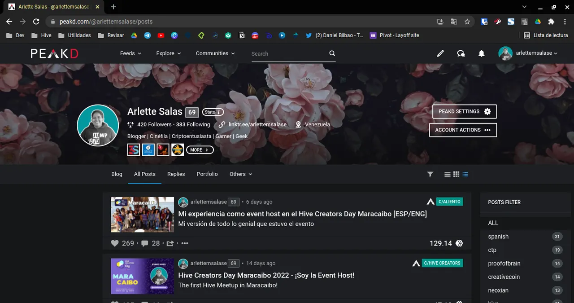The width and height of the screenshot is (574, 303).
Task: Click the blue square badge icon
Action: (x=148, y=150)
